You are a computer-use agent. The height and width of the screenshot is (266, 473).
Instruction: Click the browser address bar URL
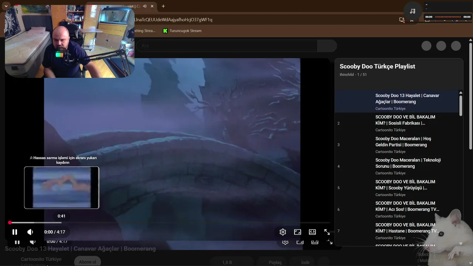pyautogui.click(x=173, y=20)
